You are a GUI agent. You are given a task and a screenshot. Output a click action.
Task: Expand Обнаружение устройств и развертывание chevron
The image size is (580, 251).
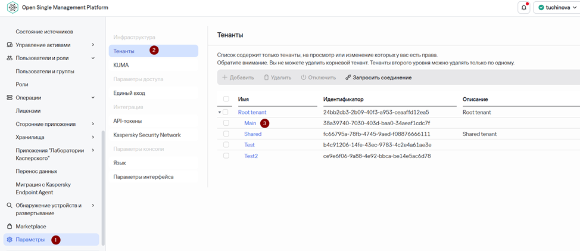pos(93,205)
